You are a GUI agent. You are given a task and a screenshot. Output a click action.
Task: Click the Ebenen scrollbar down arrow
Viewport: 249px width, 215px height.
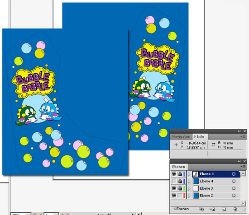pos(243,203)
